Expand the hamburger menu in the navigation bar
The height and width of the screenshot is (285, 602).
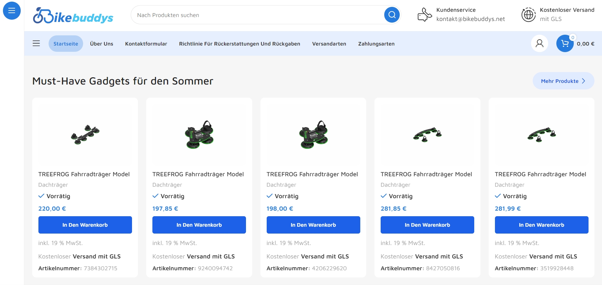tap(36, 44)
